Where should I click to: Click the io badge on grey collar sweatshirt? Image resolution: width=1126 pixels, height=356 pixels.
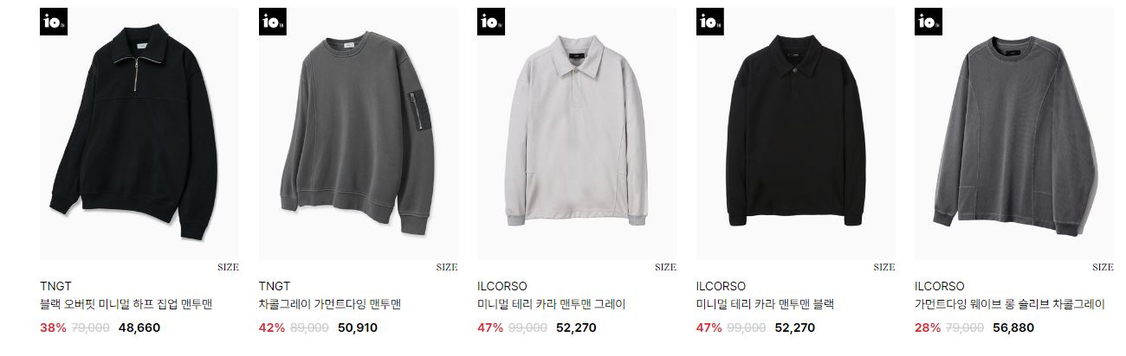click(x=491, y=22)
